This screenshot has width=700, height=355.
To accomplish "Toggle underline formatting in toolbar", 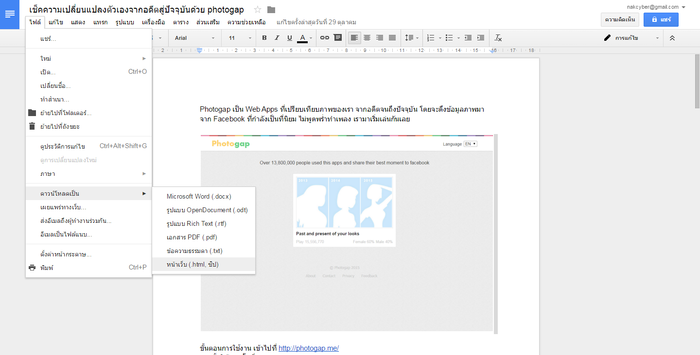I will tap(290, 38).
